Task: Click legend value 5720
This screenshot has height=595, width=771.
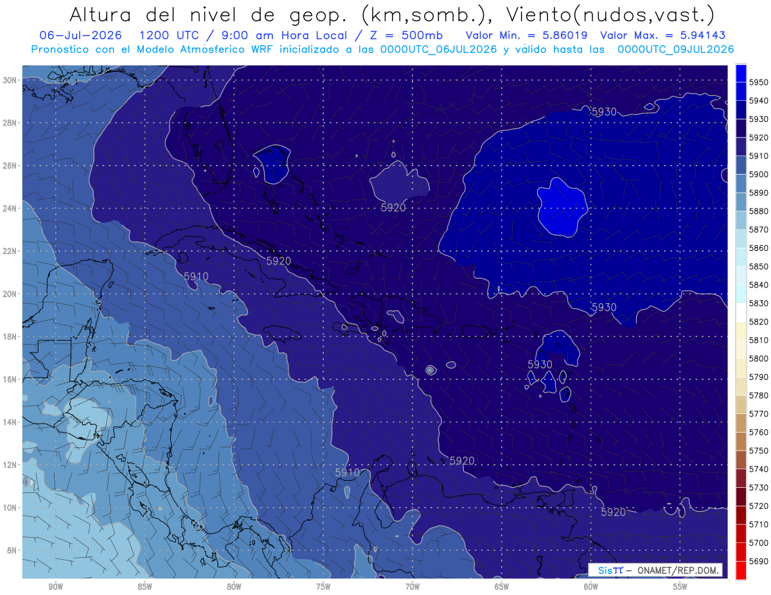Action: 758,506
